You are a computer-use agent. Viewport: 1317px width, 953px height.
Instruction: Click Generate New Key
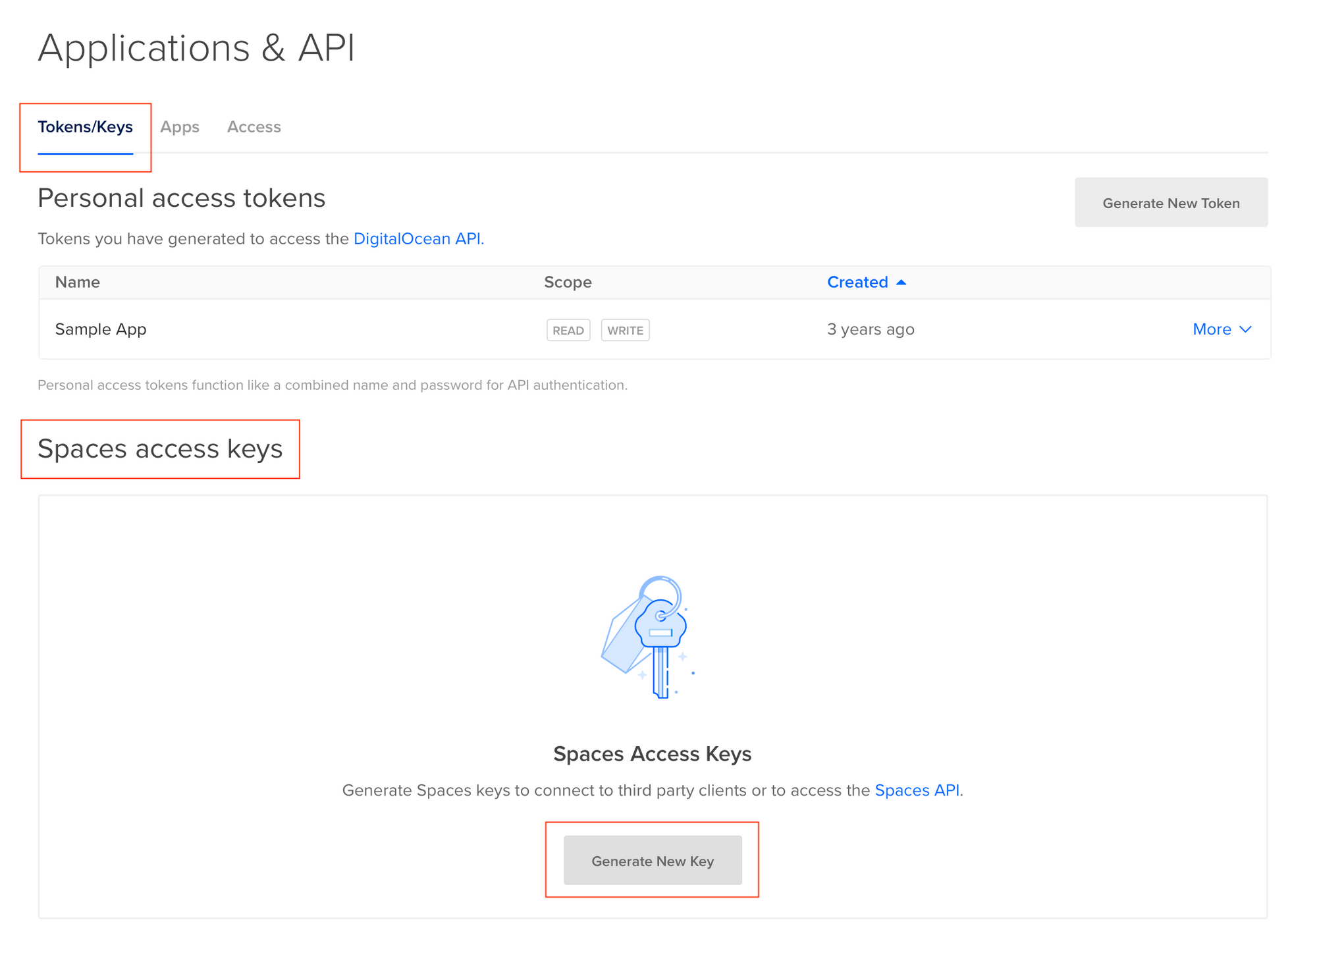tap(653, 860)
